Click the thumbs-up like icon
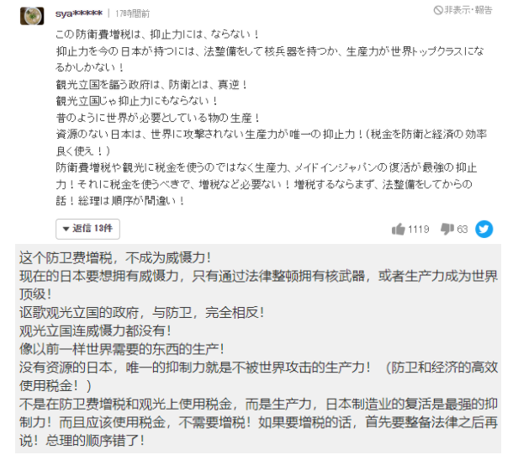 tap(398, 229)
